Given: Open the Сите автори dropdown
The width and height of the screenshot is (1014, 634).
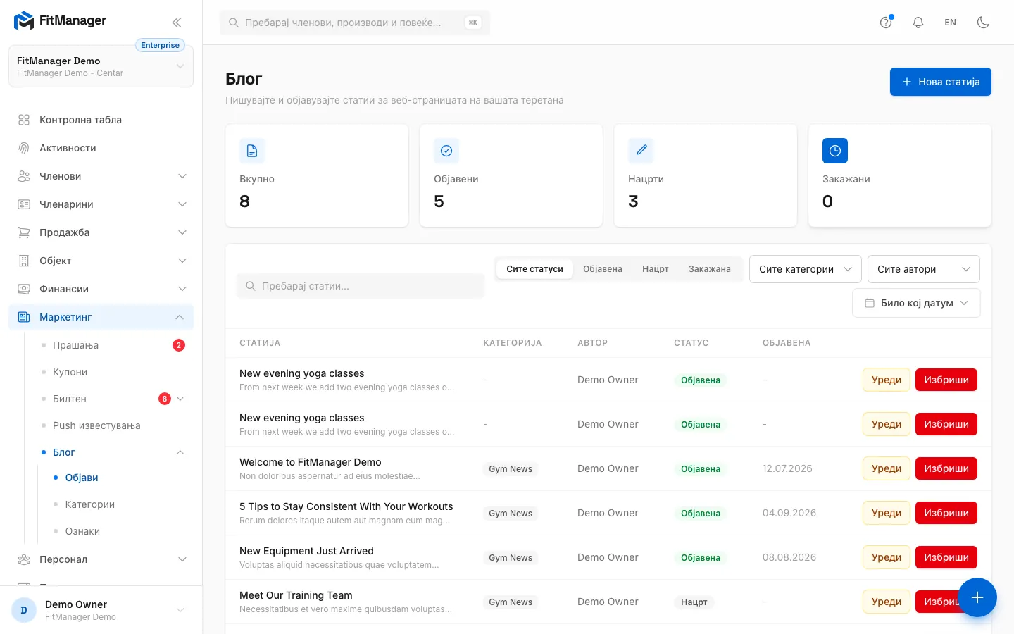Looking at the screenshot, I should [x=924, y=269].
